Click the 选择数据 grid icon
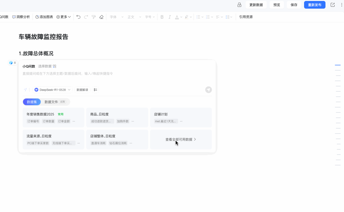Image resolution: width=344 pixels, height=212 pixels. pyautogui.click(x=55, y=66)
